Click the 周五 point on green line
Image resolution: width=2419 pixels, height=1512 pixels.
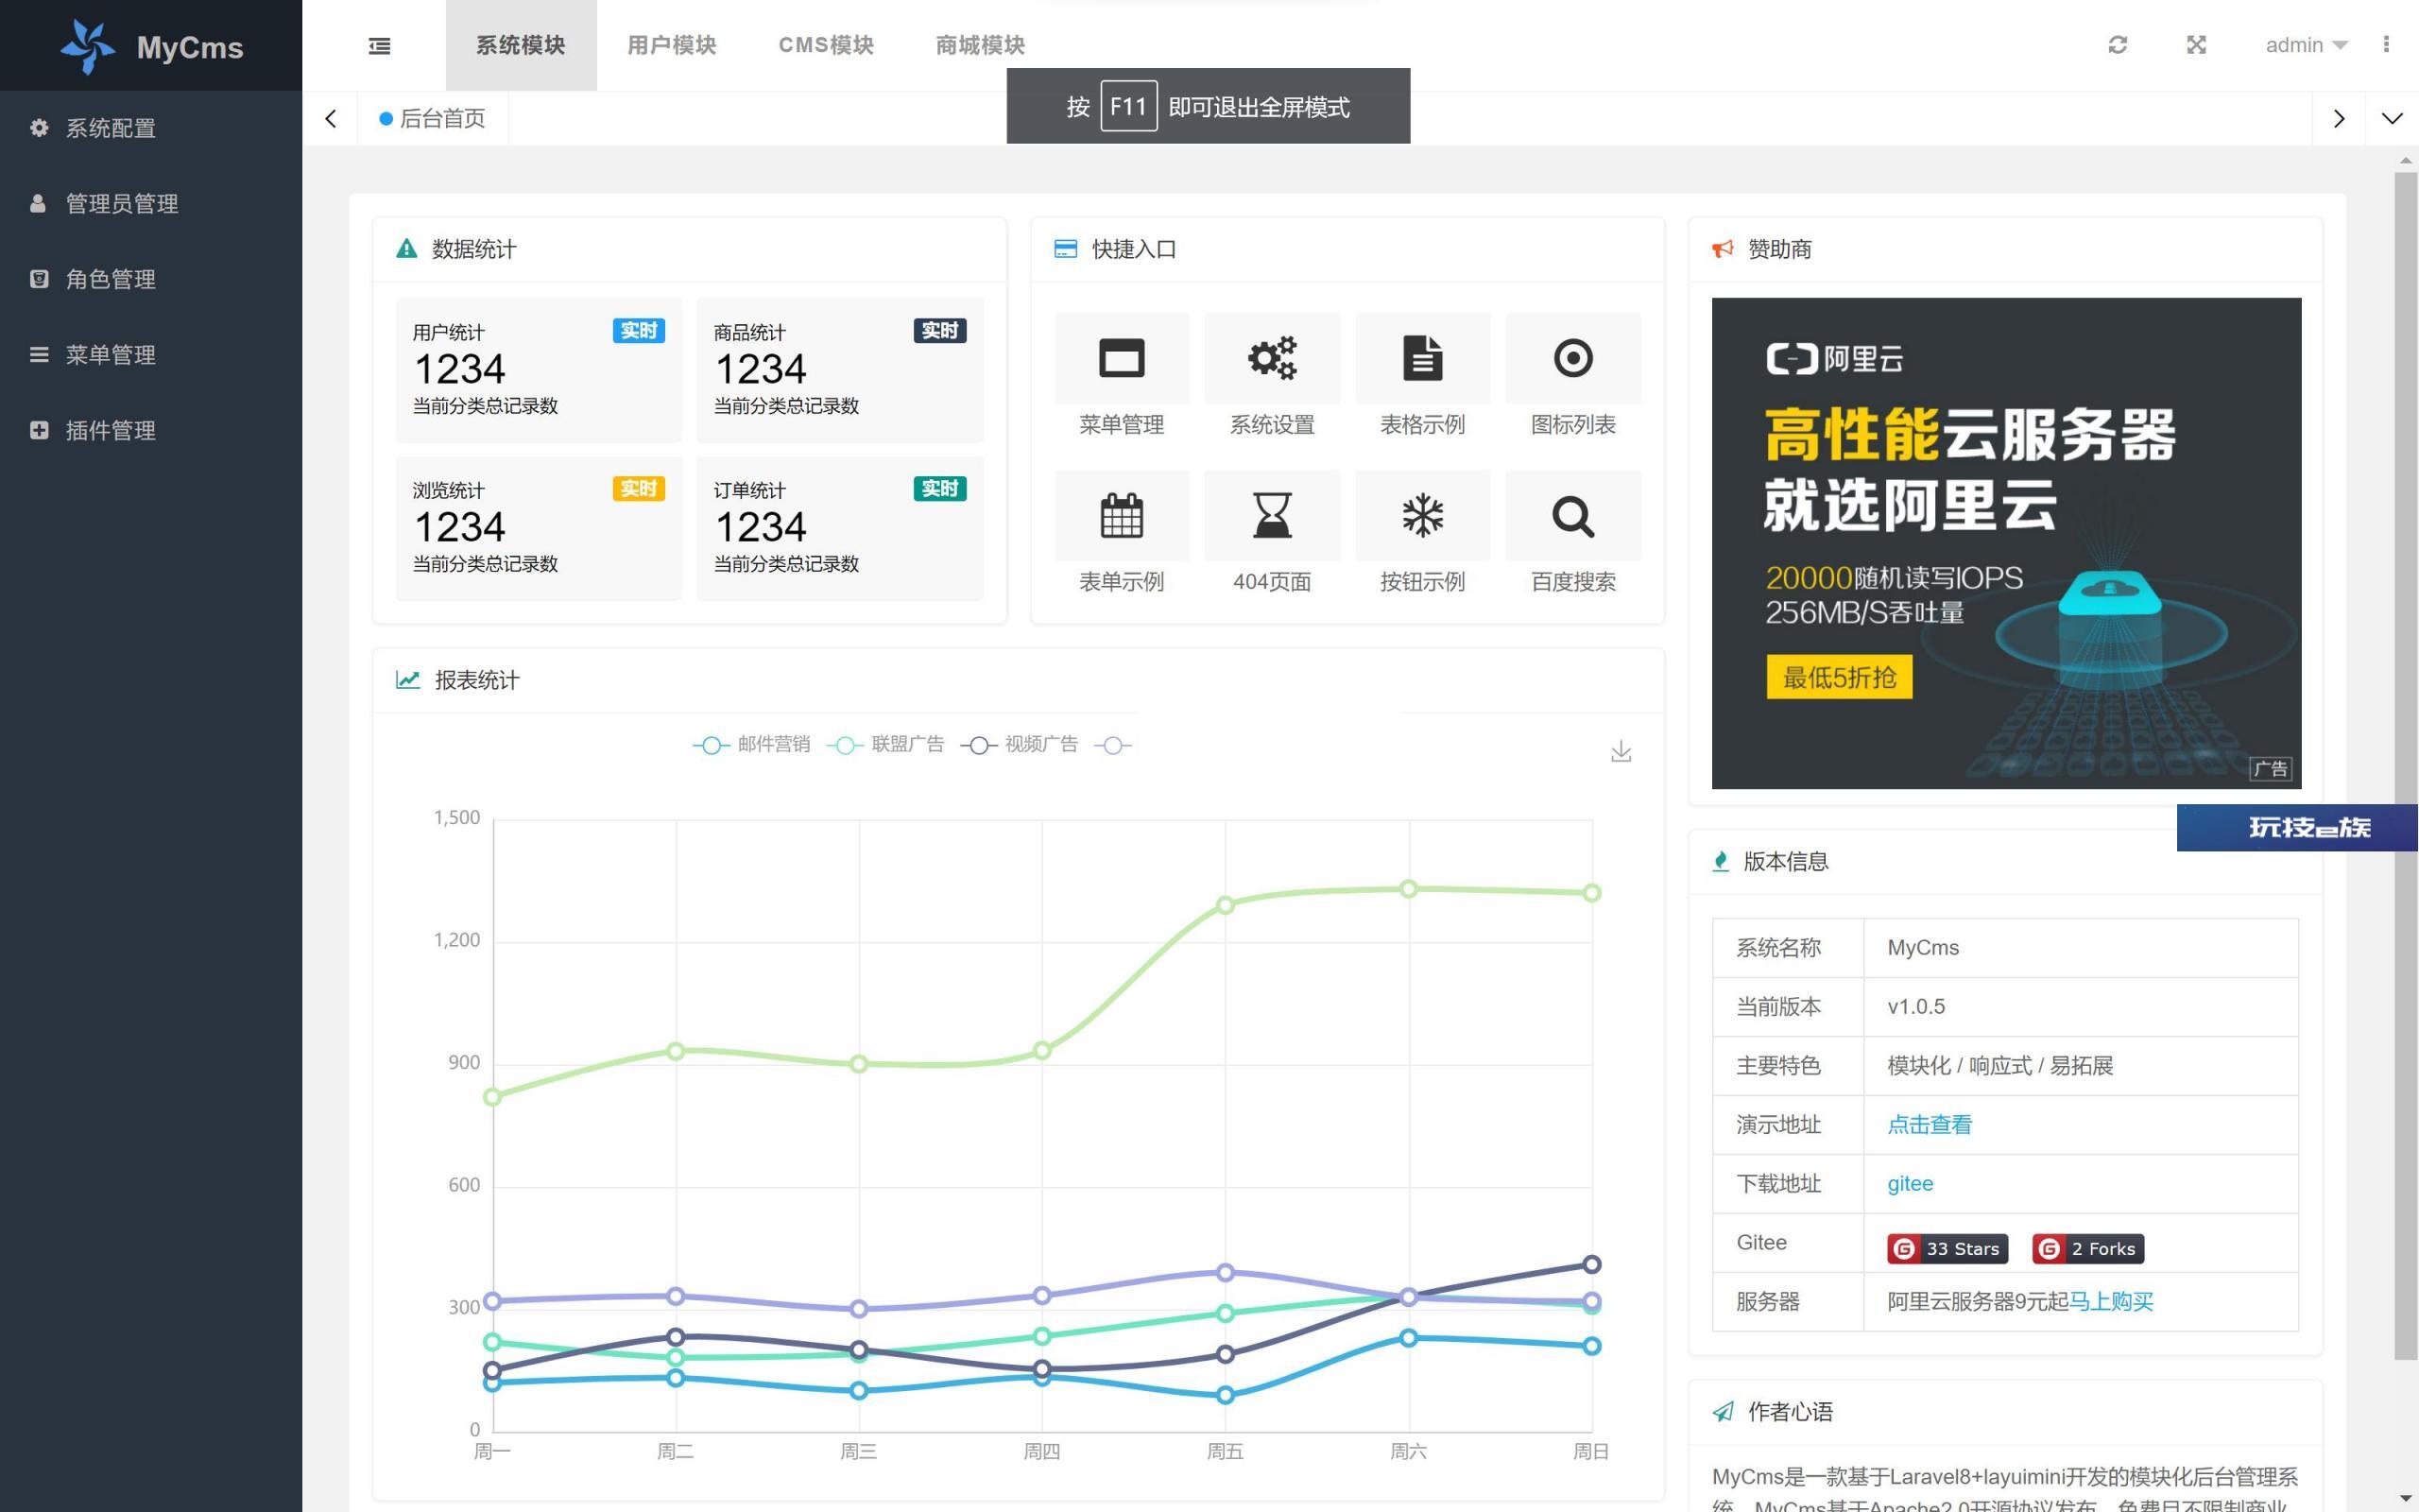click(x=1226, y=905)
